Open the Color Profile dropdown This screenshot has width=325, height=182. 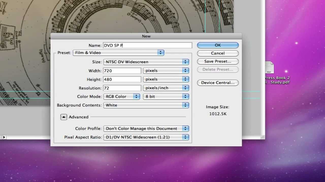146,128
